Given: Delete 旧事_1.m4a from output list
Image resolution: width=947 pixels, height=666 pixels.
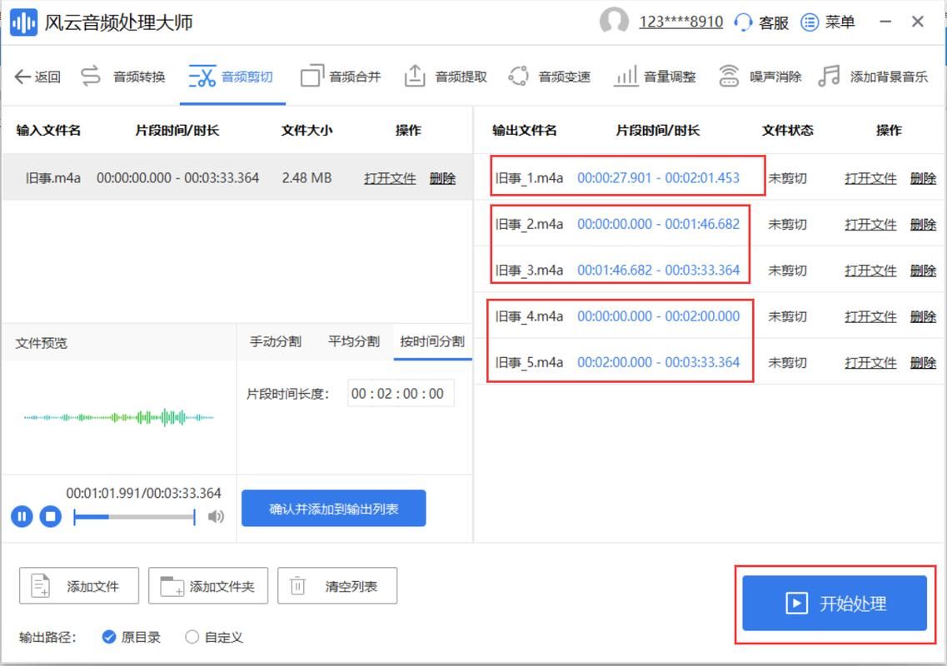Looking at the screenshot, I should coord(923,177).
